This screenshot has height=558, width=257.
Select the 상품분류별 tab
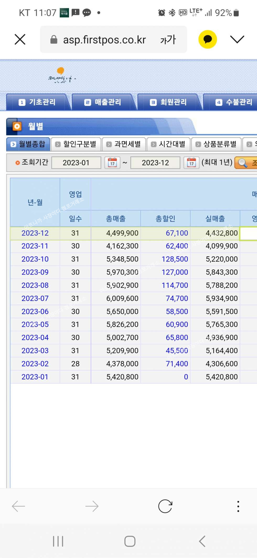click(x=216, y=144)
